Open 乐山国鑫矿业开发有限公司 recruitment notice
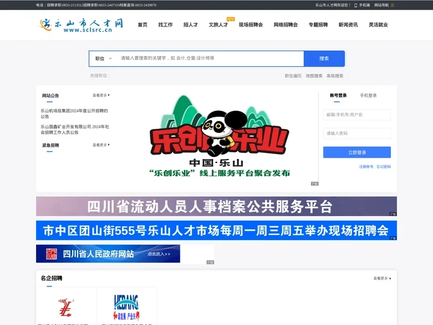This screenshot has height=325, width=433. pyautogui.click(x=75, y=129)
